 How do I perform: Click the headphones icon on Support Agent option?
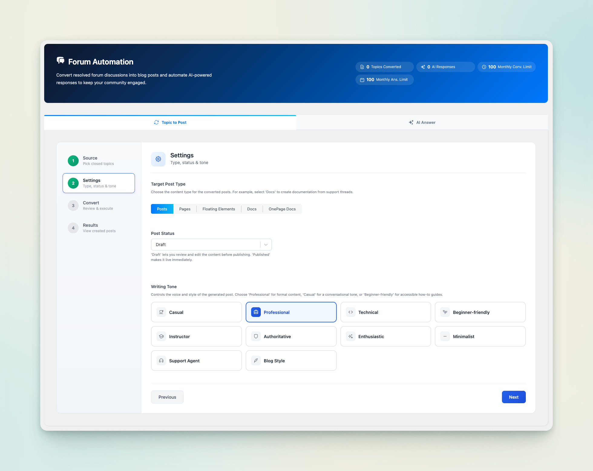161,361
